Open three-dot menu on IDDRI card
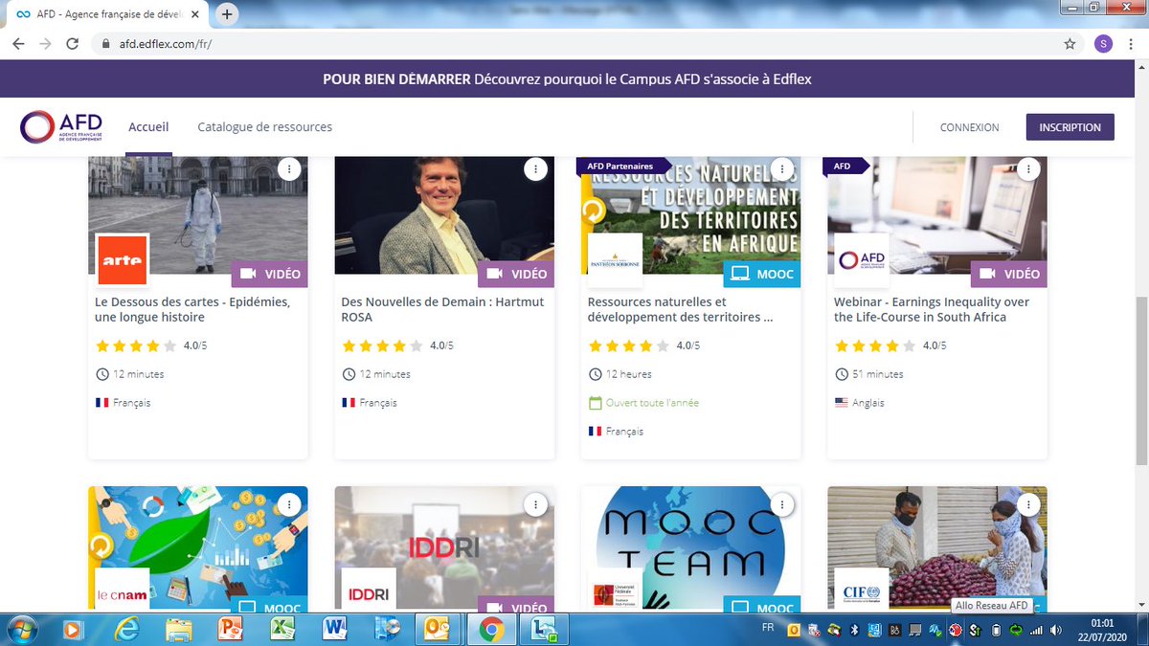Viewport: 1149px width, 646px height. click(x=535, y=504)
